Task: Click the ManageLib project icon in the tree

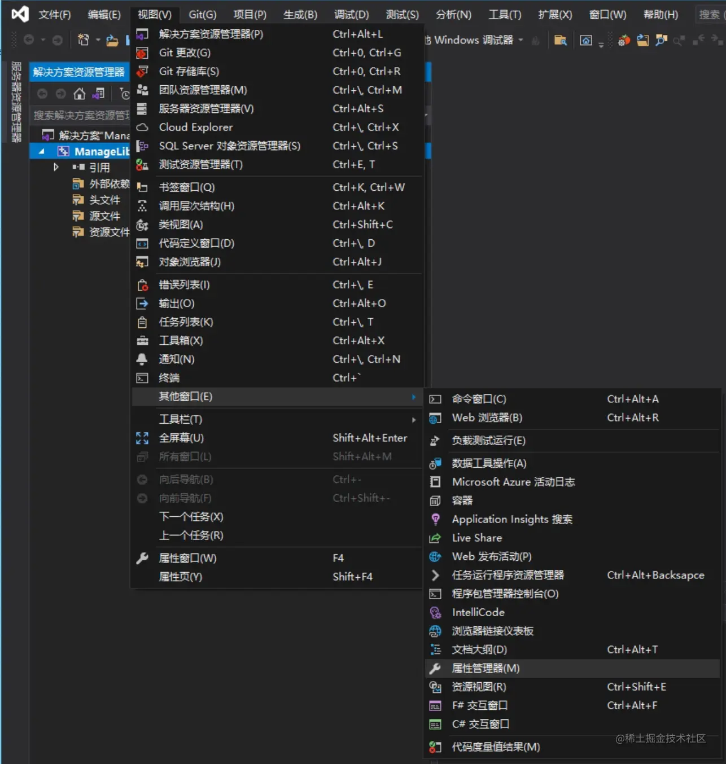Action: point(63,151)
